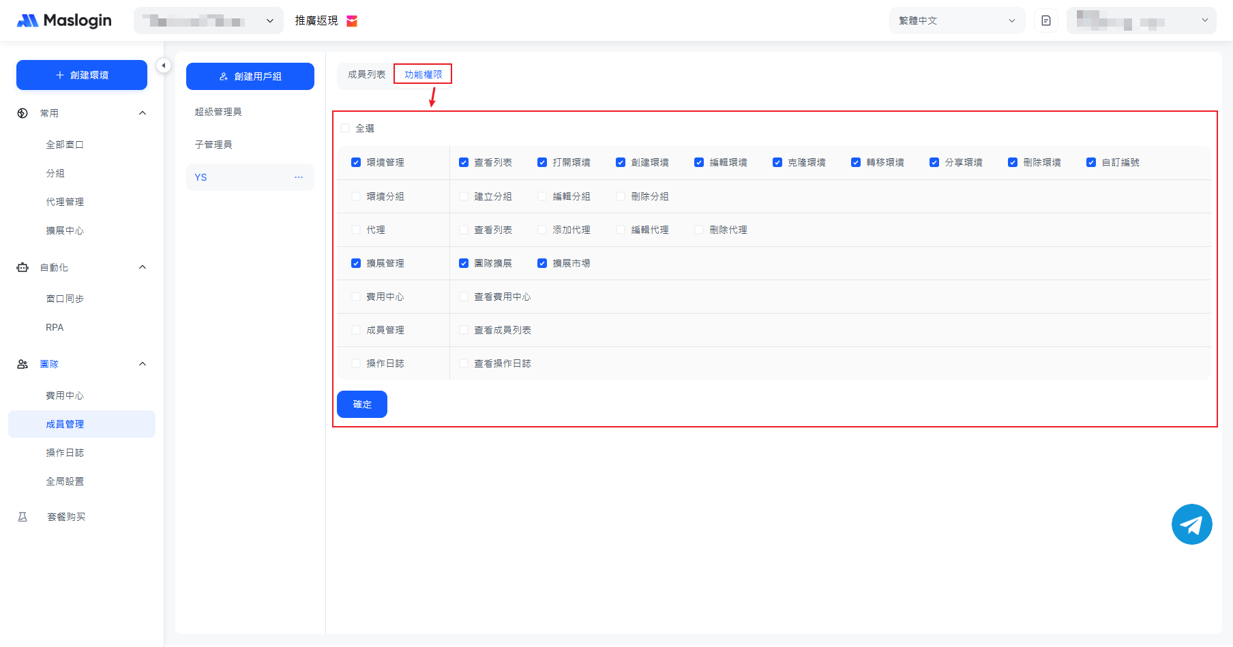Select 超級管理員 user group

(218, 112)
